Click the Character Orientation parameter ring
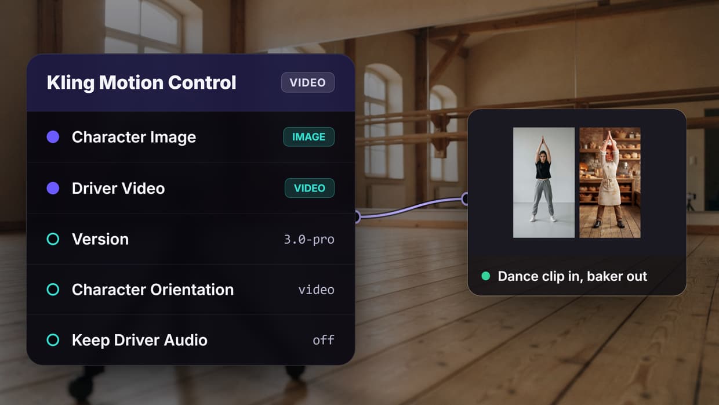This screenshot has width=719, height=405. (53, 290)
